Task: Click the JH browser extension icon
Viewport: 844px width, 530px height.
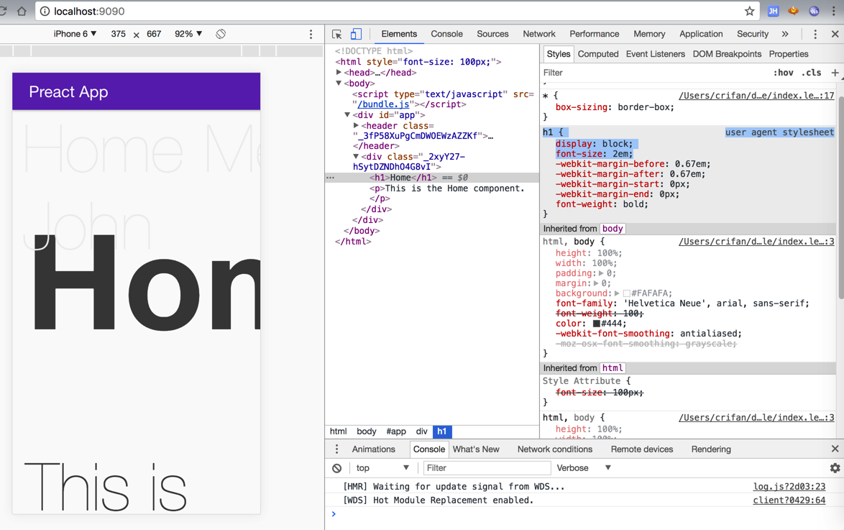Action: pyautogui.click(x=773, y=11)
